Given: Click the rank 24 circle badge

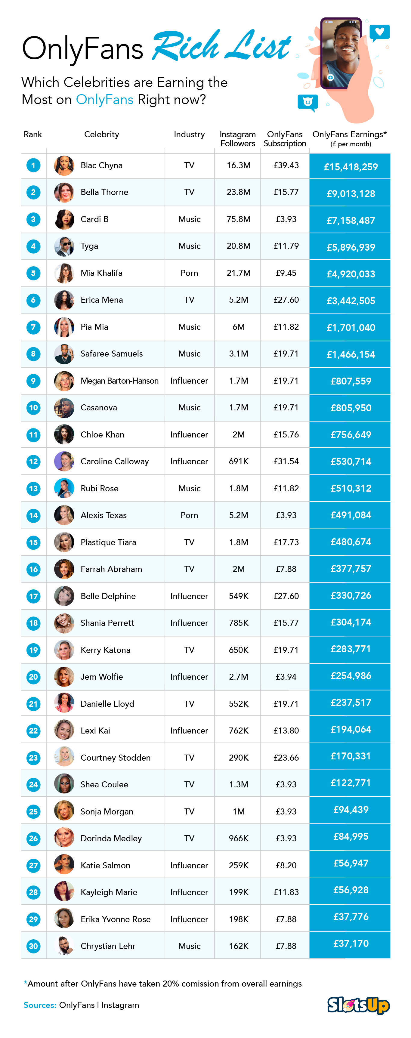Looking at the screenshot, I should (33, 784).
